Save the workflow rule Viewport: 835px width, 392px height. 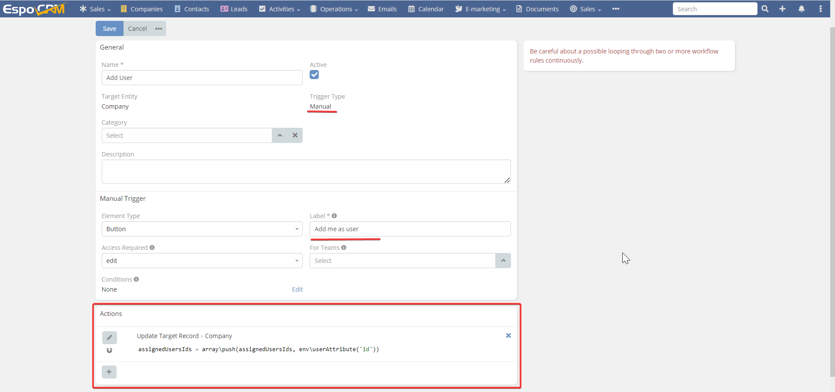click(x=109, y=29)
